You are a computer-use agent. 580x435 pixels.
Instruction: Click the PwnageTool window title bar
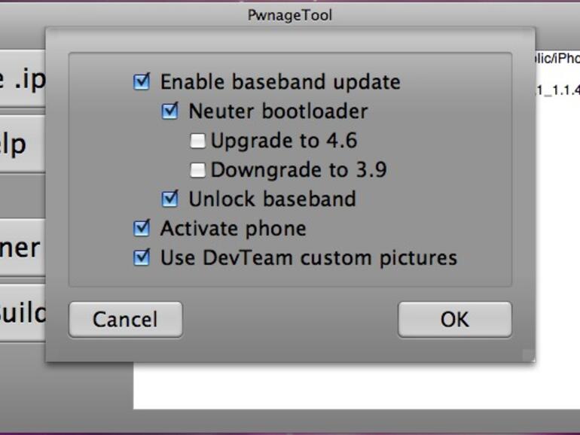pos(290,15)
